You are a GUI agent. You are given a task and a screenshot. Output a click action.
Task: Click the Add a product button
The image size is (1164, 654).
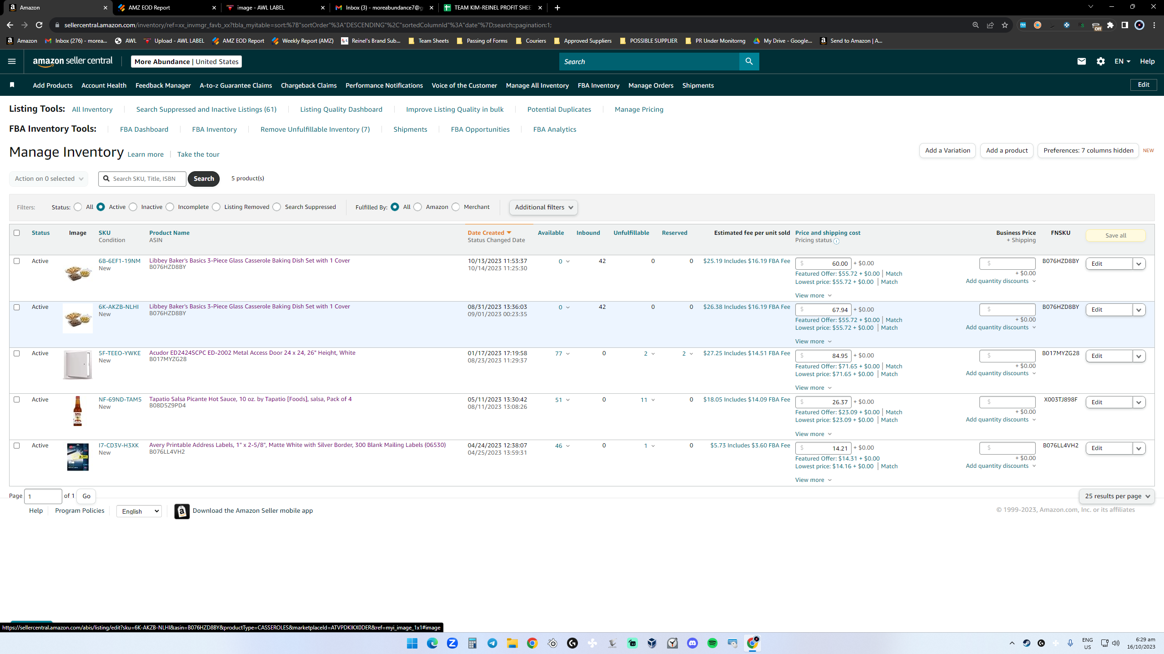[x=1007, y=150]
